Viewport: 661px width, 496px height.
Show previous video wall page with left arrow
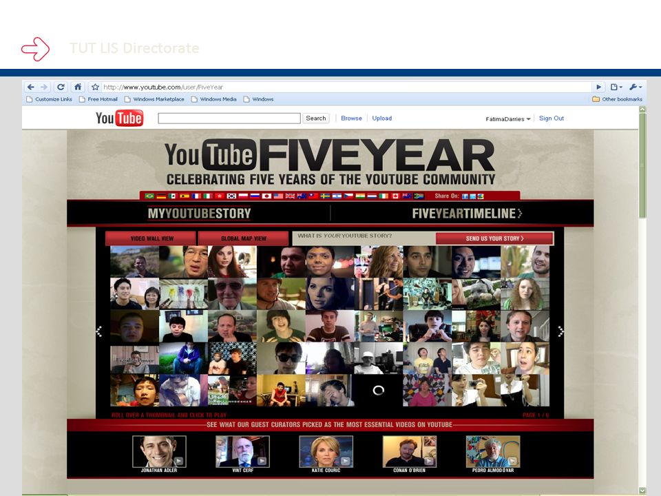(99, 331)
